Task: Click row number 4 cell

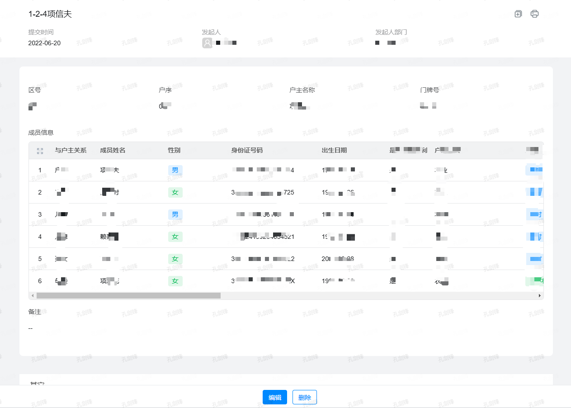Action: [x=40, y=237]
